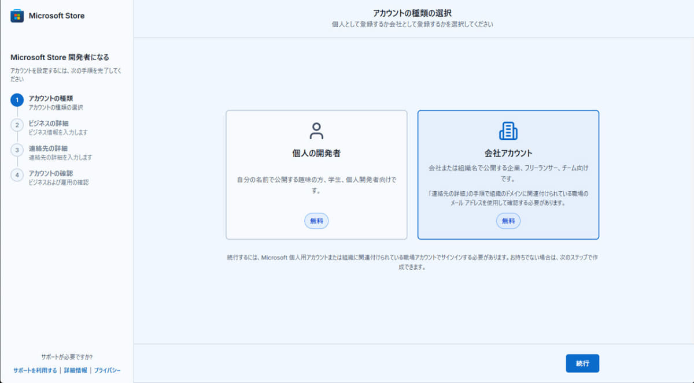Select step 3 circle 連絡先の詳細
Screen dimensions: 694x383
coord(17,150)
